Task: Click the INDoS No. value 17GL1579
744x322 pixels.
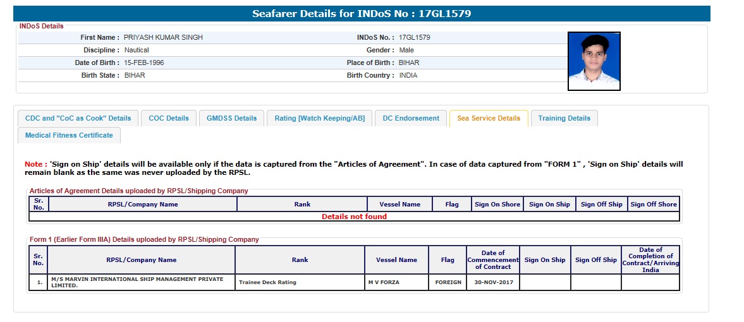Action: 415,37
